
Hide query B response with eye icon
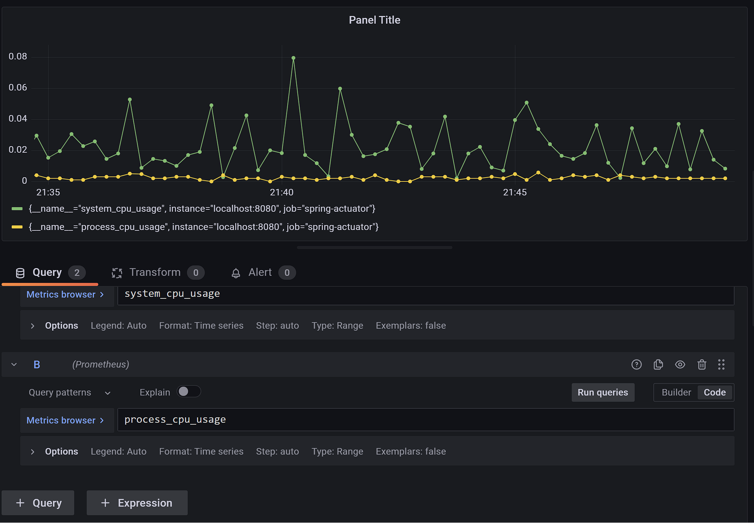coord(680,364)
